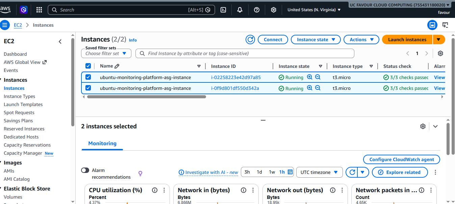Show info for CPU utilization graph
The image size is (455, 204).
point(155,190)
